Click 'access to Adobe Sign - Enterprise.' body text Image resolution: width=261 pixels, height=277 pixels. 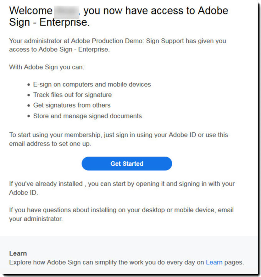(x=59, y=50)
